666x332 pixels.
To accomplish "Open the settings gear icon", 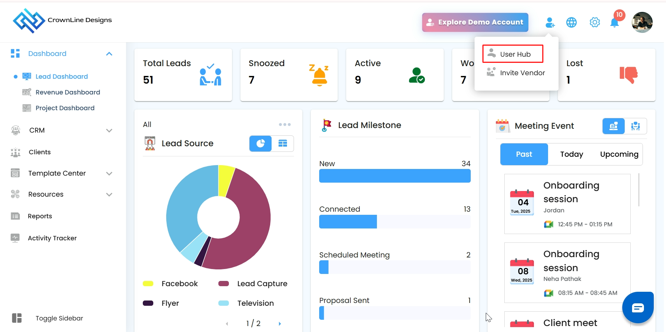I will pos(595,23).
